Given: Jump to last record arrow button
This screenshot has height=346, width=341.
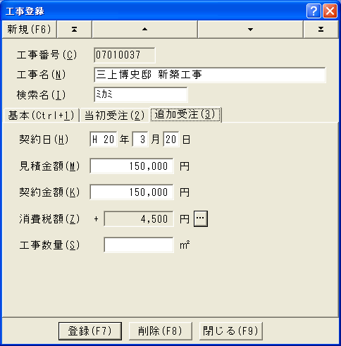Looking at the screenshot, I should pos(321,30).
